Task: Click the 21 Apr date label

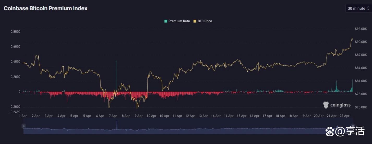Action: [x=332, y=116]
